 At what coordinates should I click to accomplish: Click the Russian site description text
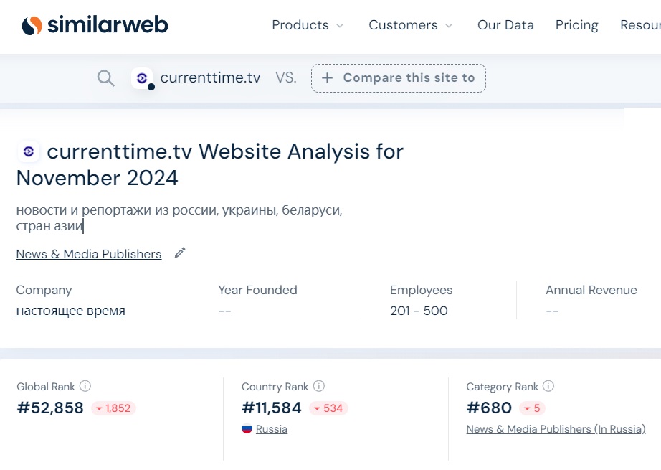point(179,217)
